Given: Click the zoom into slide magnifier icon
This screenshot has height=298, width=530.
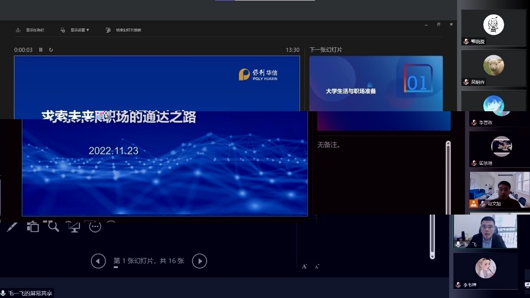Looking at the screenshot, I should coord(52,226).
